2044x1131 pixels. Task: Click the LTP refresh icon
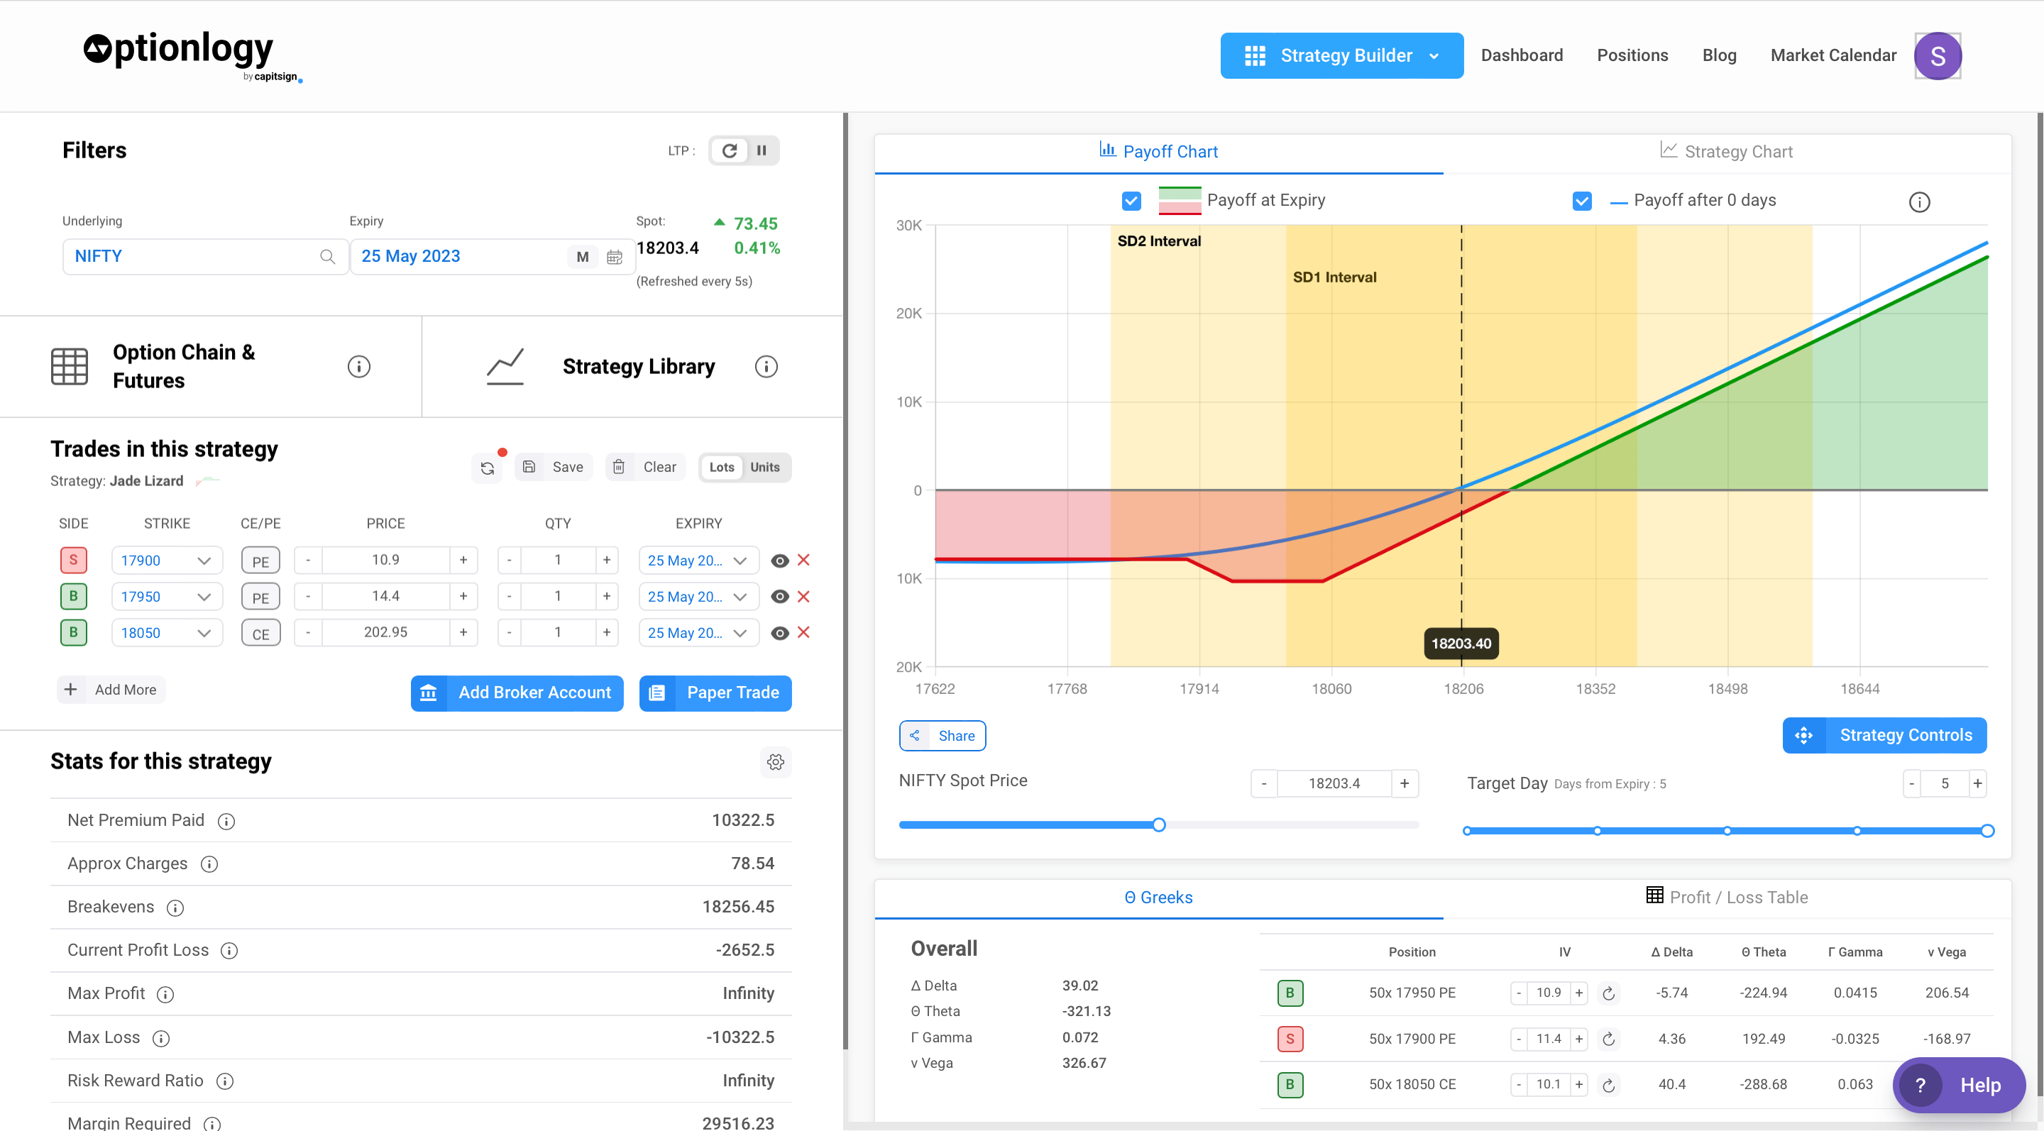(x=729, y=150)
